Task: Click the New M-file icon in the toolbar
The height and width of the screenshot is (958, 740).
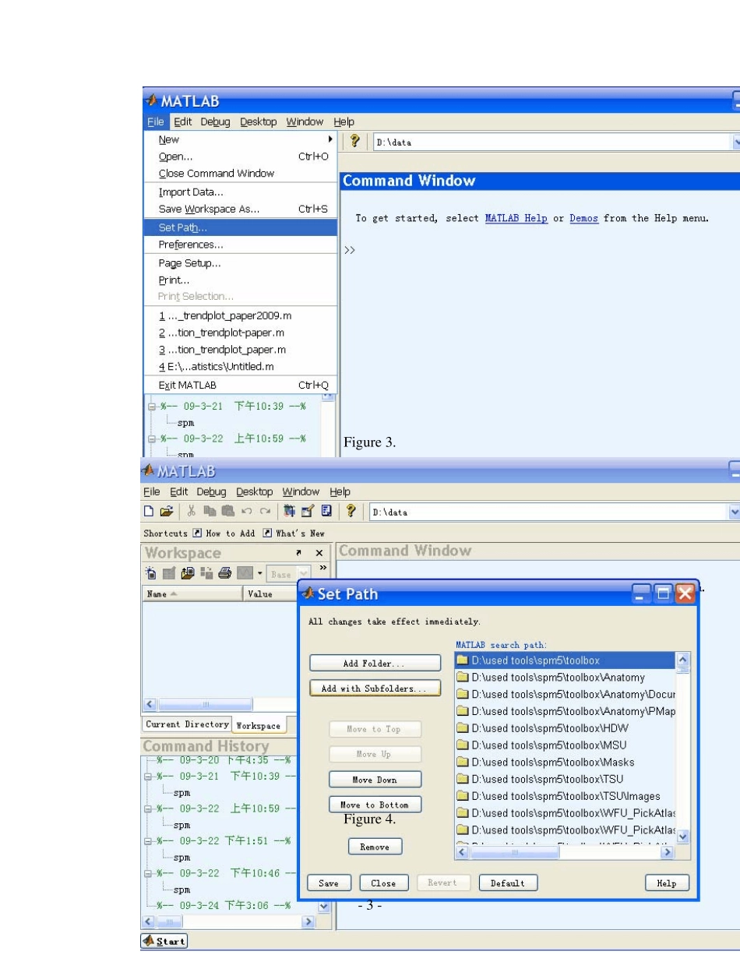Action: coord(149,512)
